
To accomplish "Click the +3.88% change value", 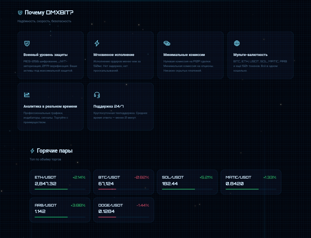I will click(x=78, y=205).
